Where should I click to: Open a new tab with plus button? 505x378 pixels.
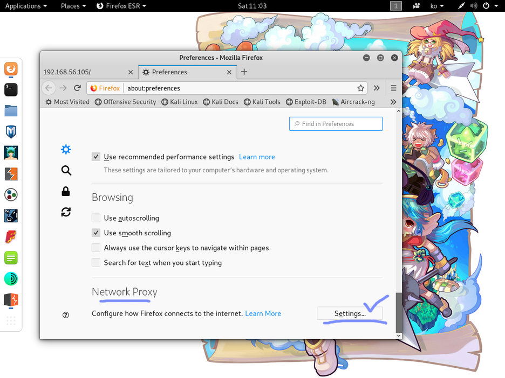click(x=244, y=72)
